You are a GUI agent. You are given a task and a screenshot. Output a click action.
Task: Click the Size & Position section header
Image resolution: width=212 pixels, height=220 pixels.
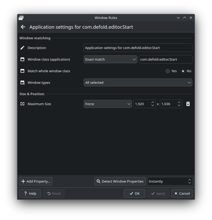click(x=32, y=94)
